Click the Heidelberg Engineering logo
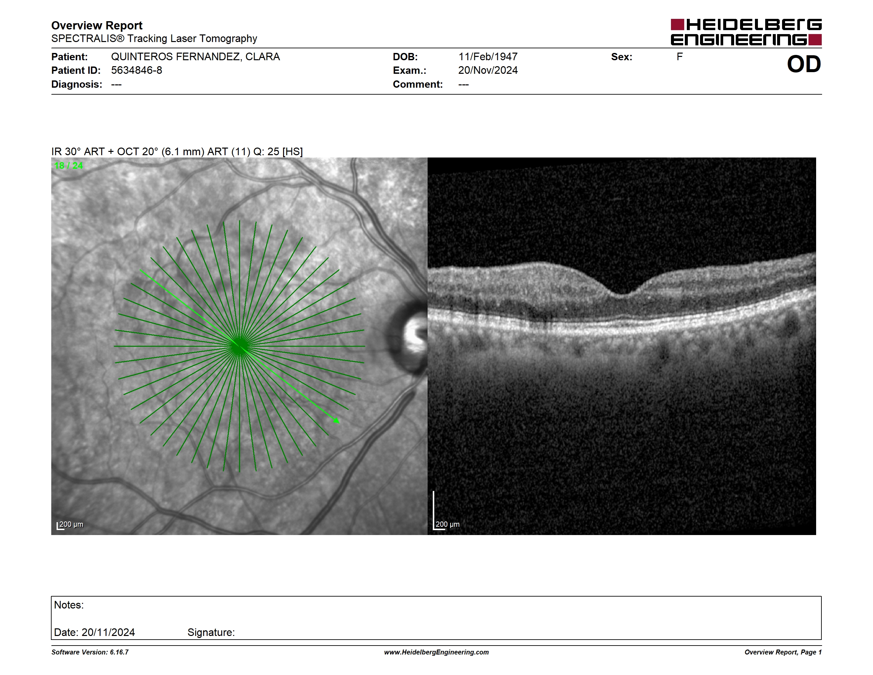Image resolution: width=873 pixels, height=675 pixels. click(746, 32)
